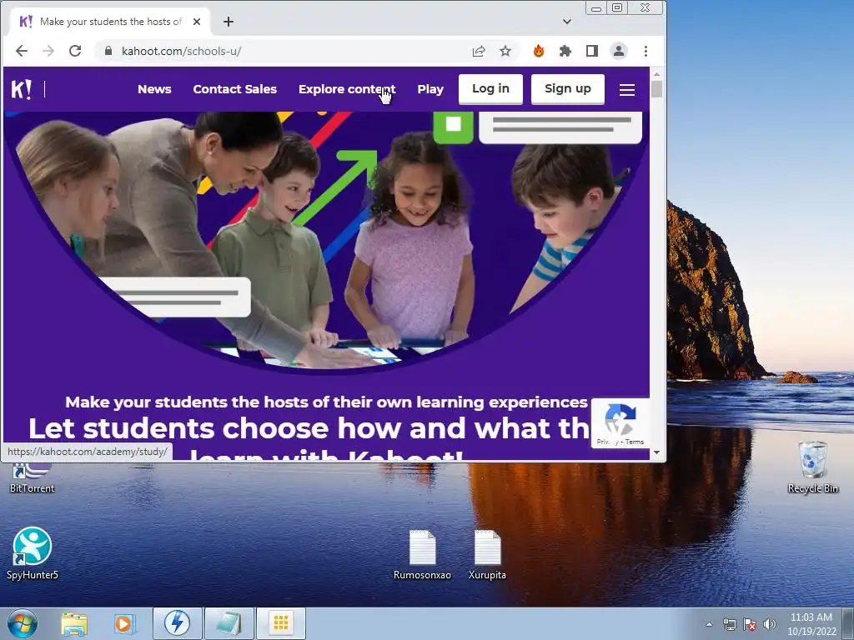The width and height of the screenshot is (854, 640).
Task: Bookmark this page with the star icon
Action: tap(505, 51)
